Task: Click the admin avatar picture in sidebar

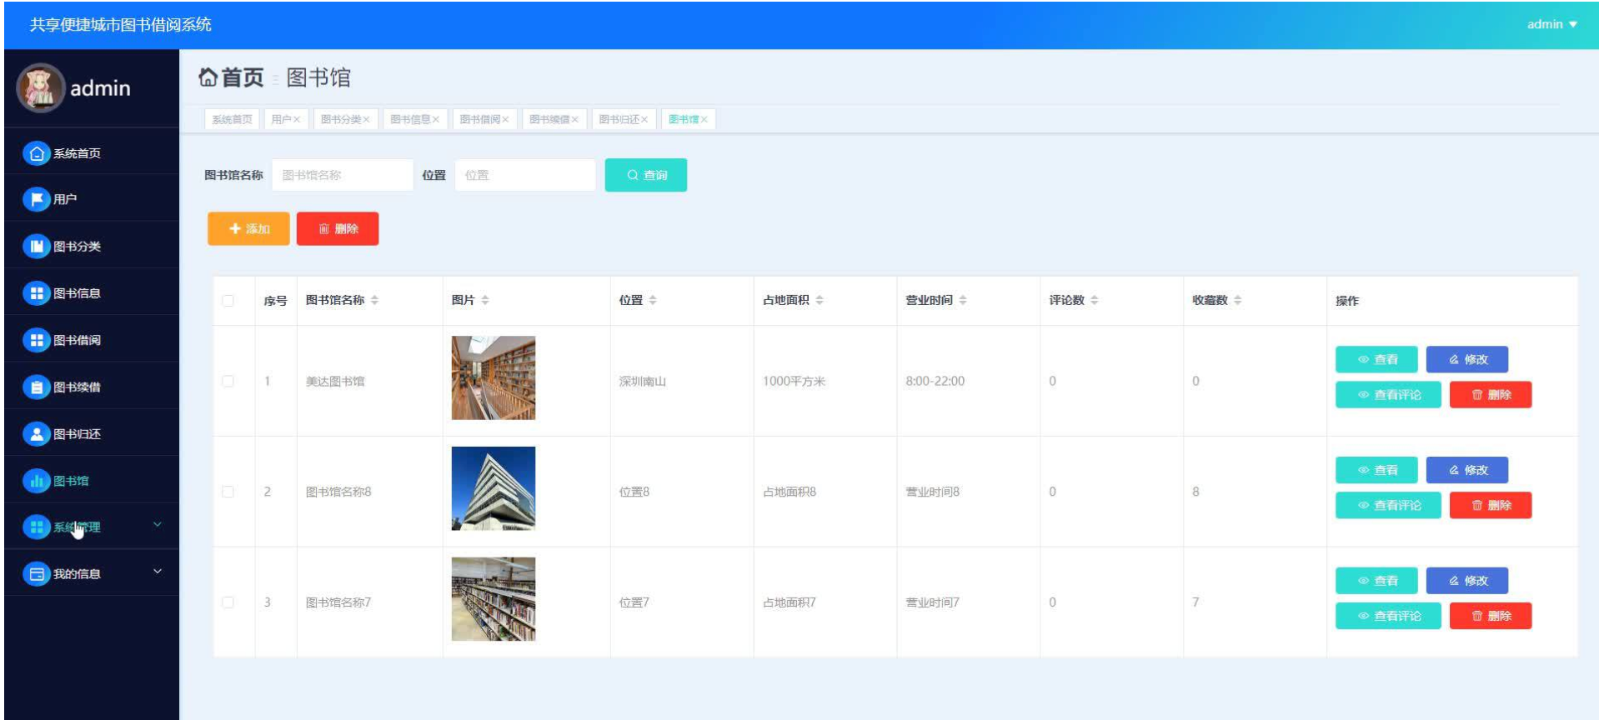Action: [x=40, y=87]
